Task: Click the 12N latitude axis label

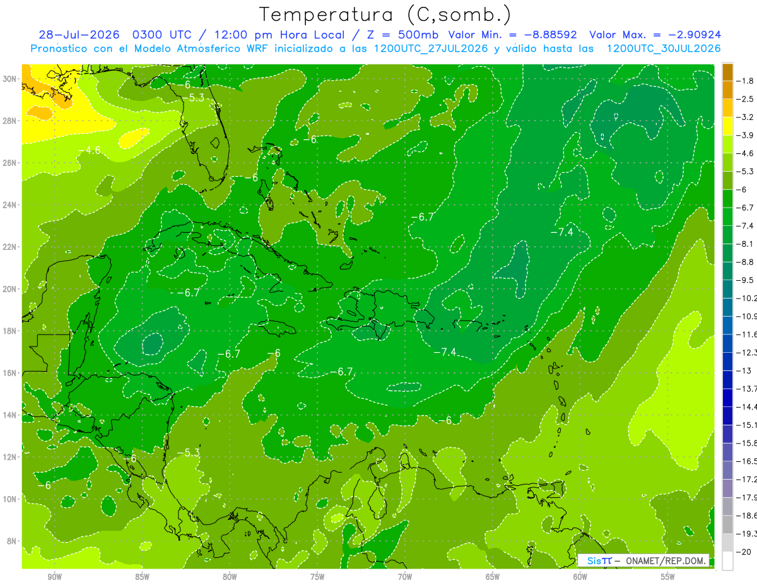Action: 11,457
